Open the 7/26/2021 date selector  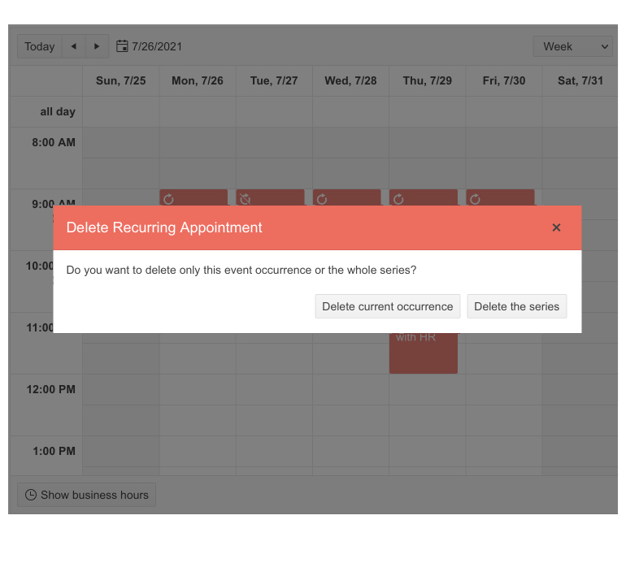(x=157, y=46)
